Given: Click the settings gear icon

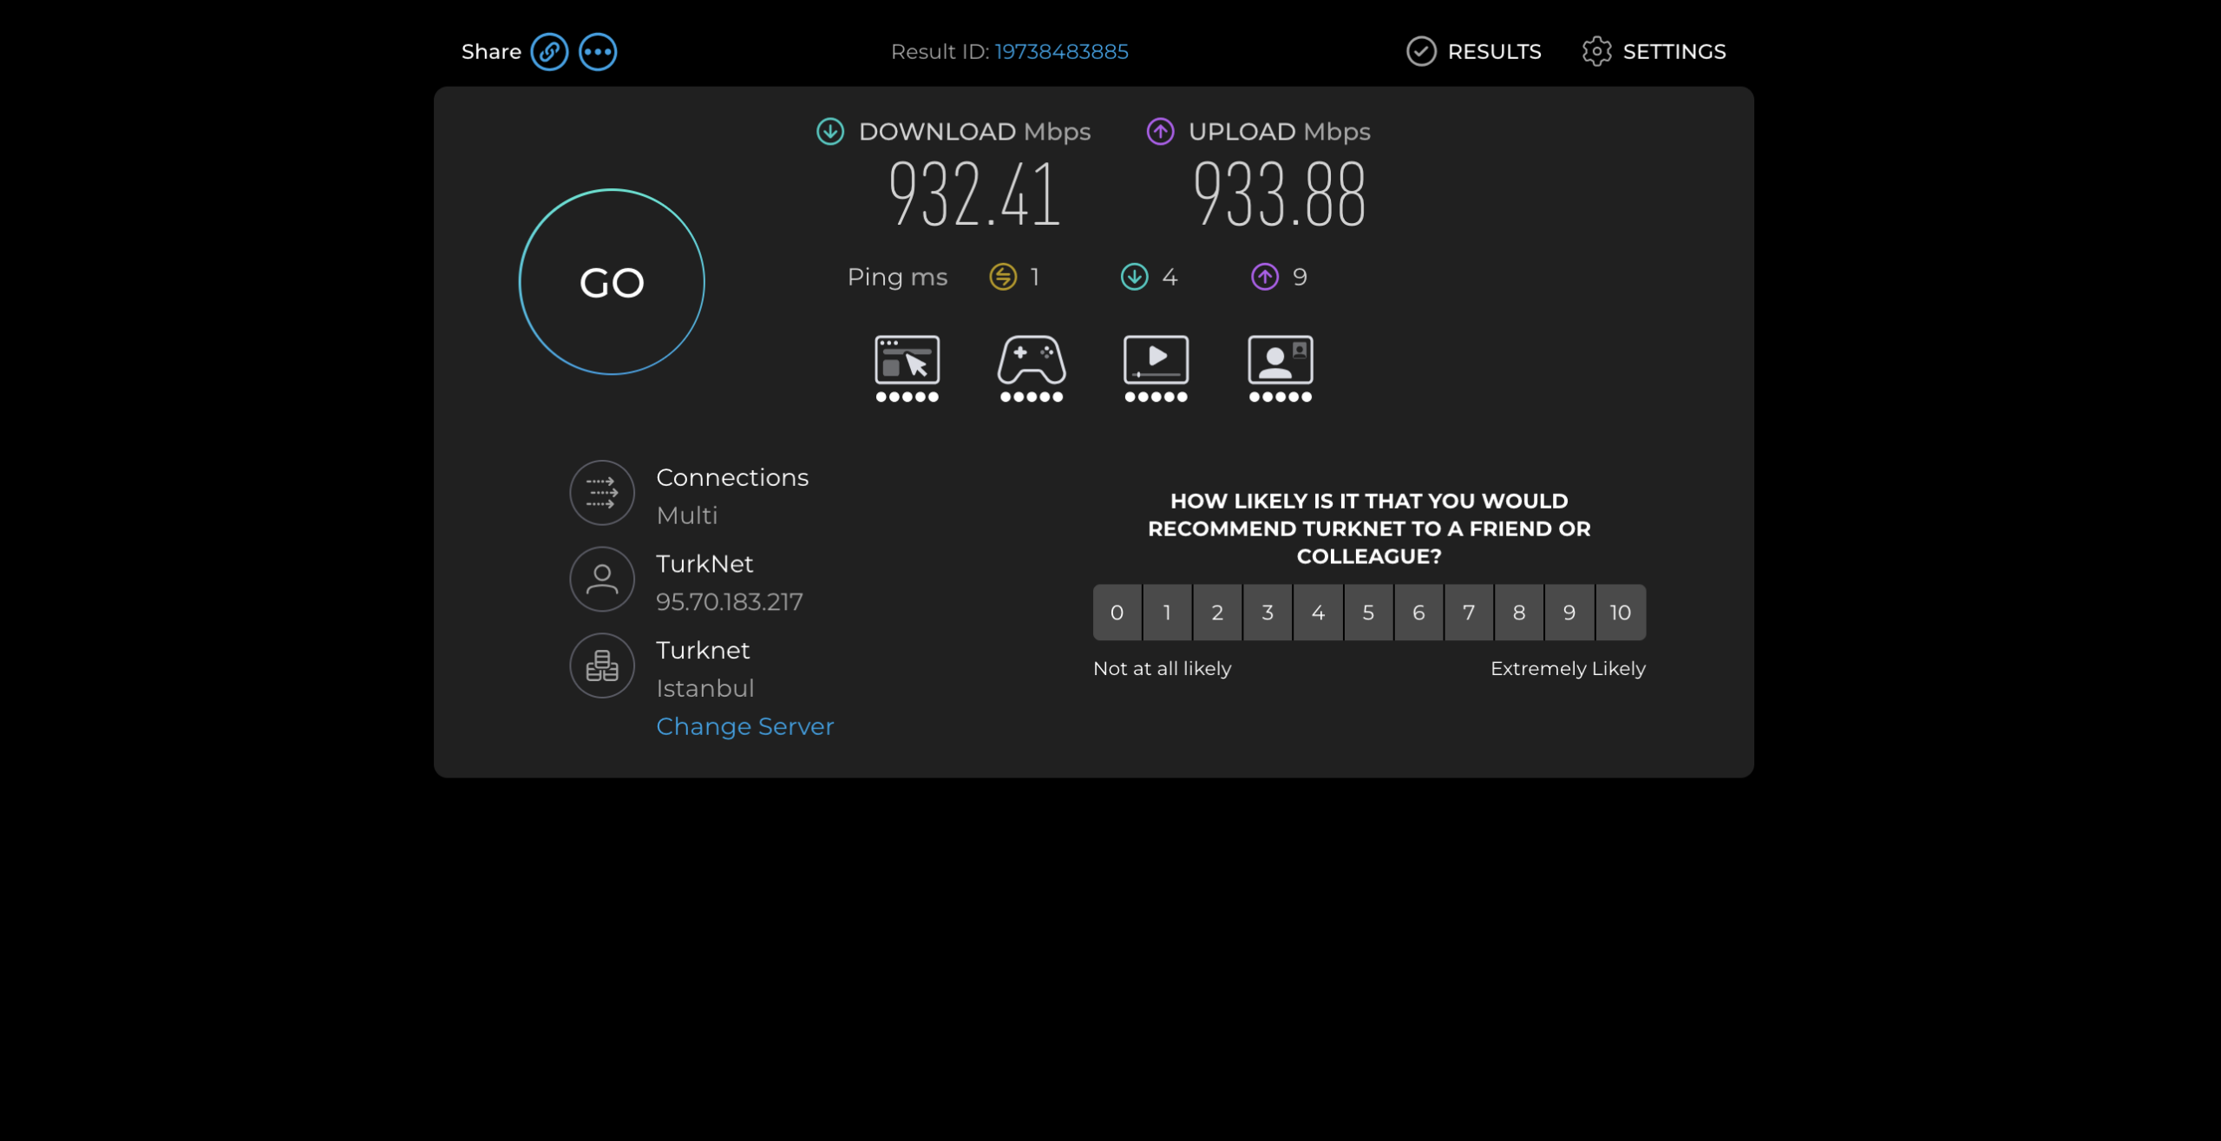Looking at the screenshot, I should pyautogui.click(x=1596, y=52).
